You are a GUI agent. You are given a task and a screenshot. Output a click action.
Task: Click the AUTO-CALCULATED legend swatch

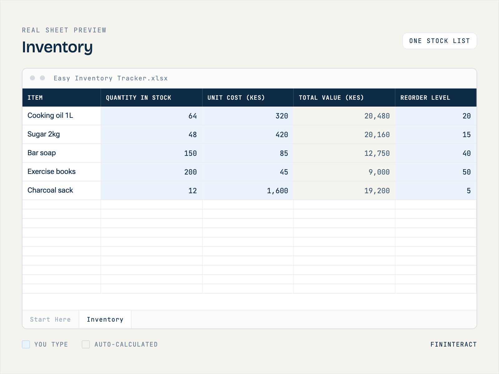click(x=86, y=344)
